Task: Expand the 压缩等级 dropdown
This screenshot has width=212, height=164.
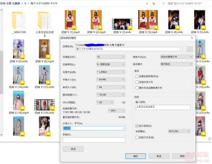Action: tap(111, 64)
